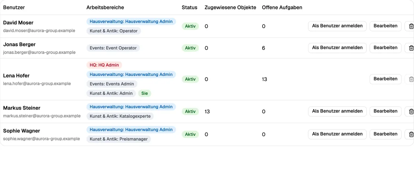Click Als Benutzer anmelden for Jonas Berger
This screenshot has width=414, height=170.
click(x=337, y=48)
